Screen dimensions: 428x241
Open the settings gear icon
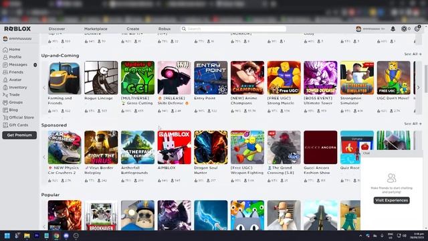(x=417, y=29)
